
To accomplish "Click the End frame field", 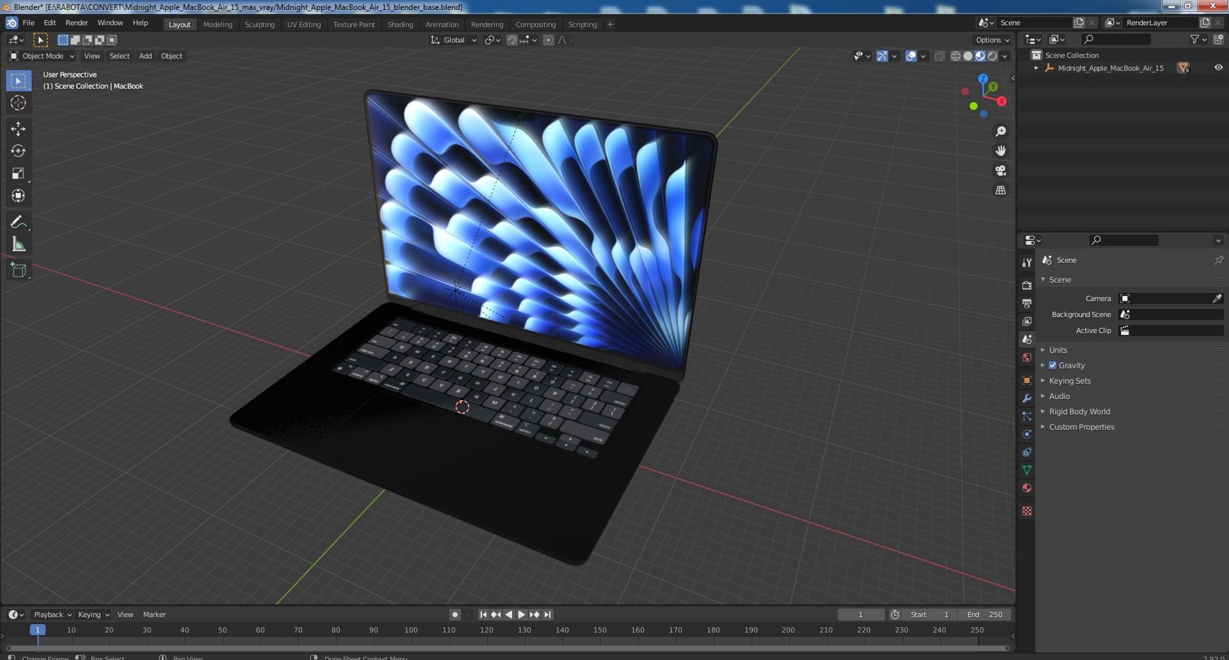I will point(985,615).
